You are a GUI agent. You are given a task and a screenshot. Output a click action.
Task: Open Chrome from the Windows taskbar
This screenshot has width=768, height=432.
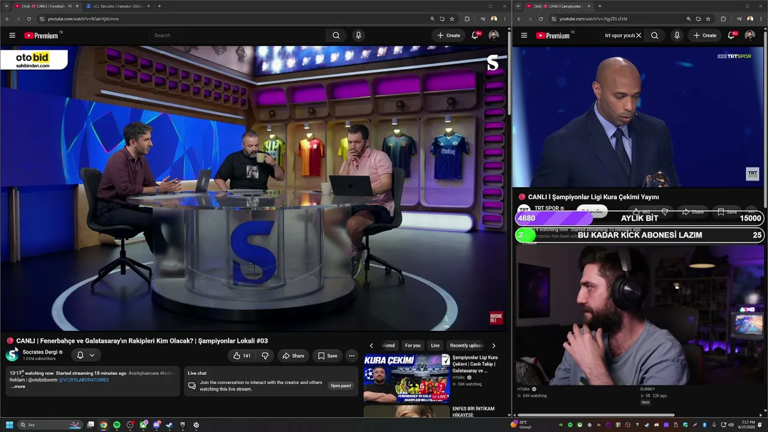103,425
